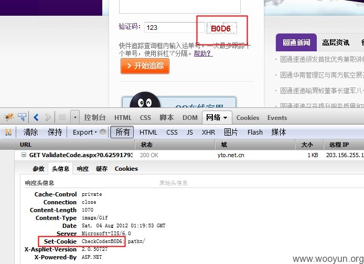
Task: Click the 1 KB size cell
Action: click(313, 155)
